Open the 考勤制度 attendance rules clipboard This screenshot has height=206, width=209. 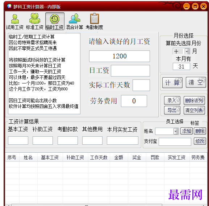[x=95, y=21]
